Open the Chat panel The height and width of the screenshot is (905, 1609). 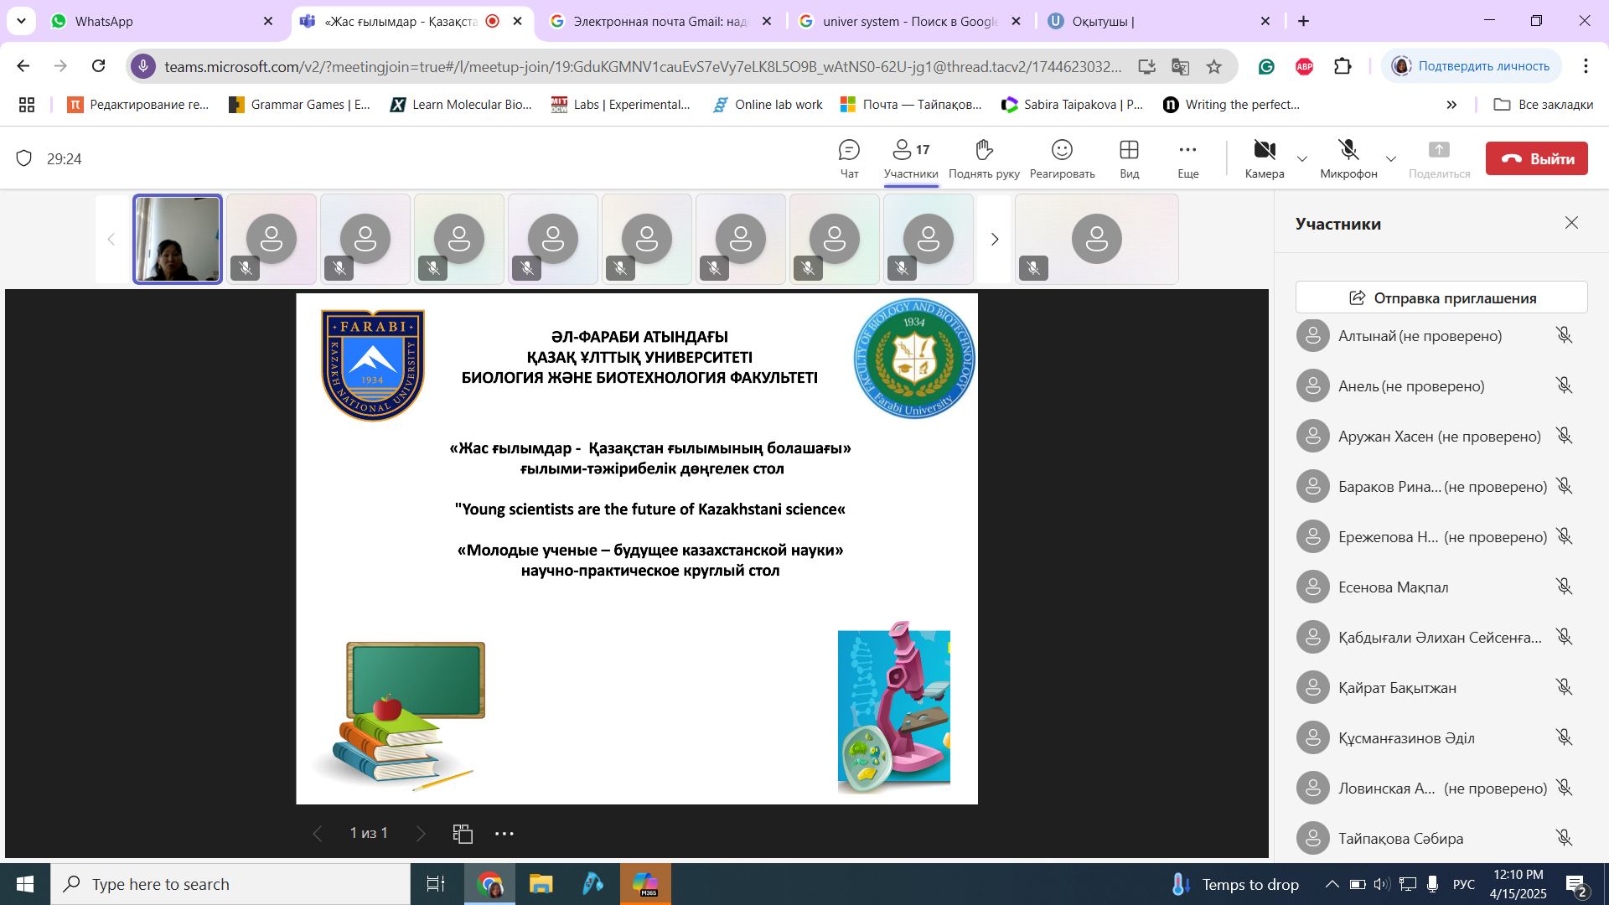(x=849, y=158)
